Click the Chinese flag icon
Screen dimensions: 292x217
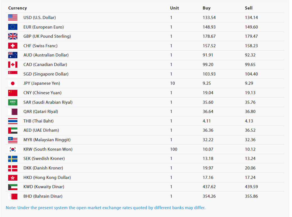pos(13,93)
